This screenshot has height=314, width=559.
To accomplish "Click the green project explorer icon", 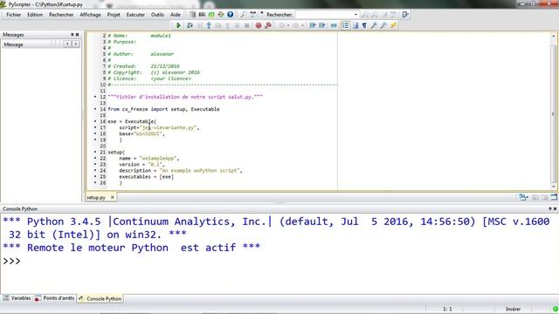I will click(x=211, y=15).
